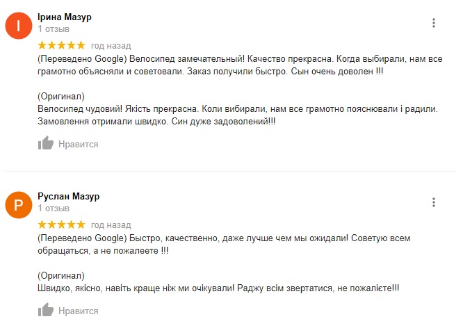Click 'Нравится' label on Руслан Мазур's review
Image resolution: width=463 pixels, height=319 pixels.
79,311
